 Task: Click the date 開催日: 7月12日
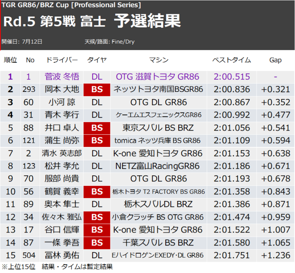(22, 42)
